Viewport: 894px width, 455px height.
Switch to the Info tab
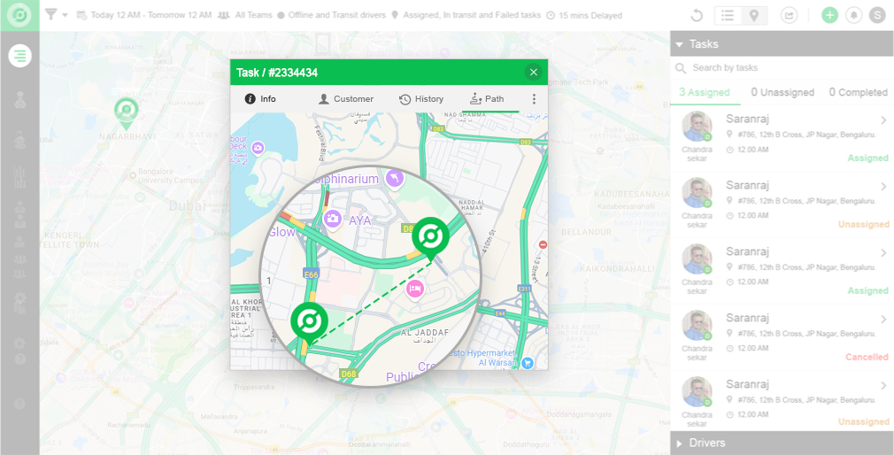click(260, 98)
